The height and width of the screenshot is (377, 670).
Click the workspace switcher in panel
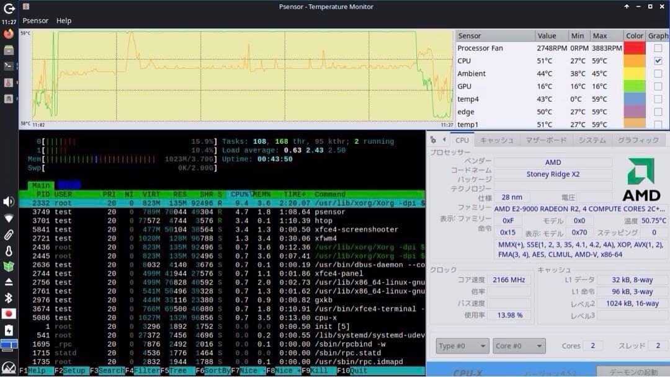(9, 345)
